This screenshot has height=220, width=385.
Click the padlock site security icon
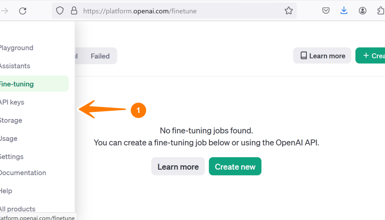(74, 11)
